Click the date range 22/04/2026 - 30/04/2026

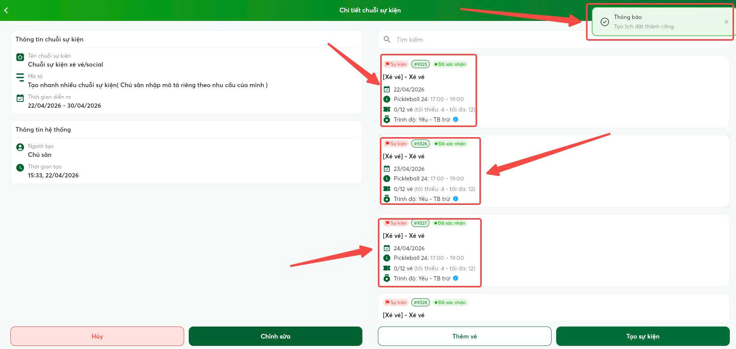point(64,106)
